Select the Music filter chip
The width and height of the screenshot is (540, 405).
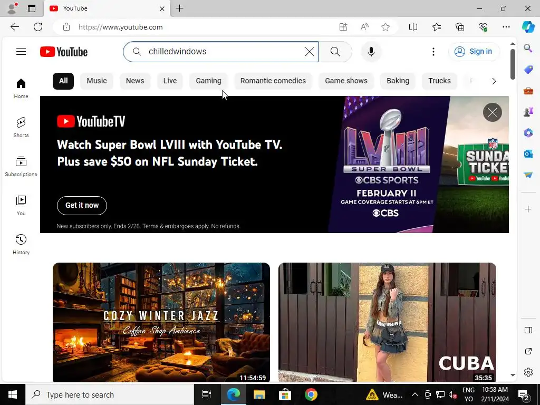tap(97, 81)
